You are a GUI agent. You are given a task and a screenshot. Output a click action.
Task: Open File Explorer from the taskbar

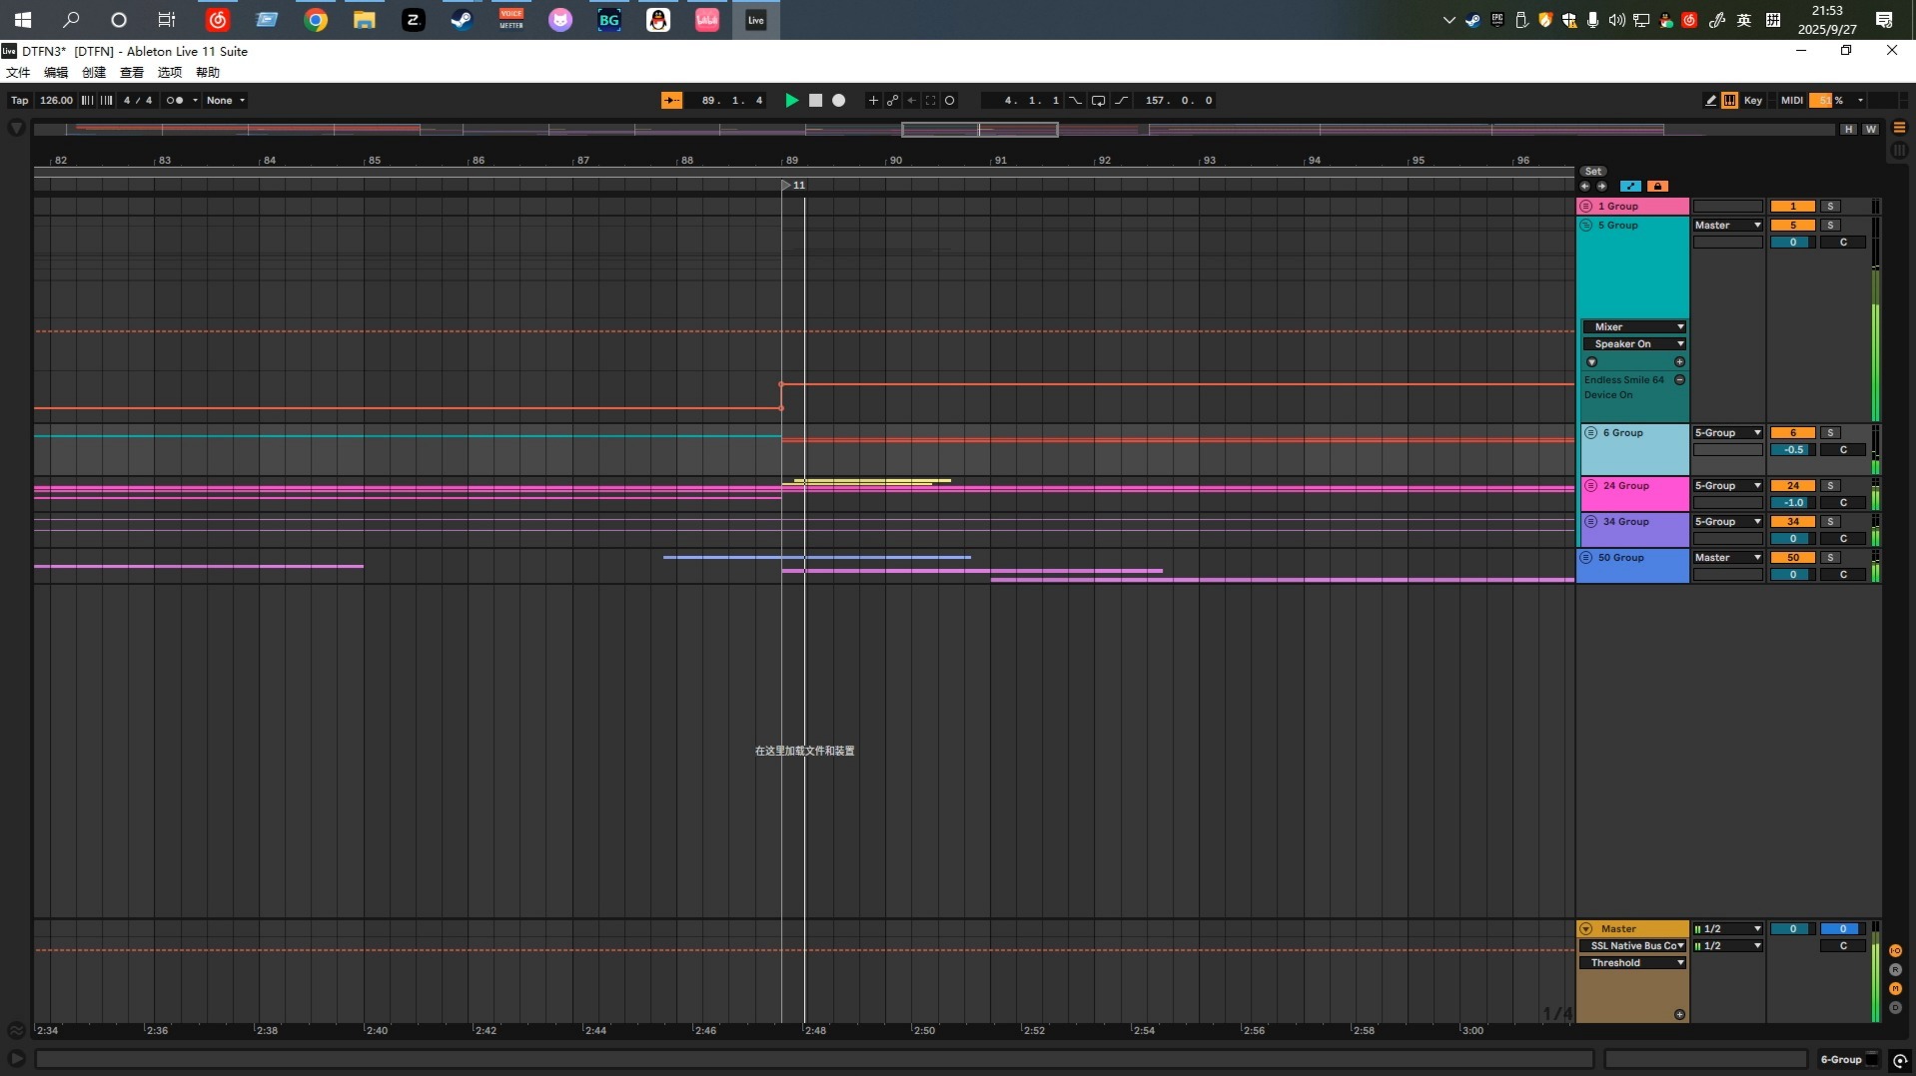tap(365, 20)
